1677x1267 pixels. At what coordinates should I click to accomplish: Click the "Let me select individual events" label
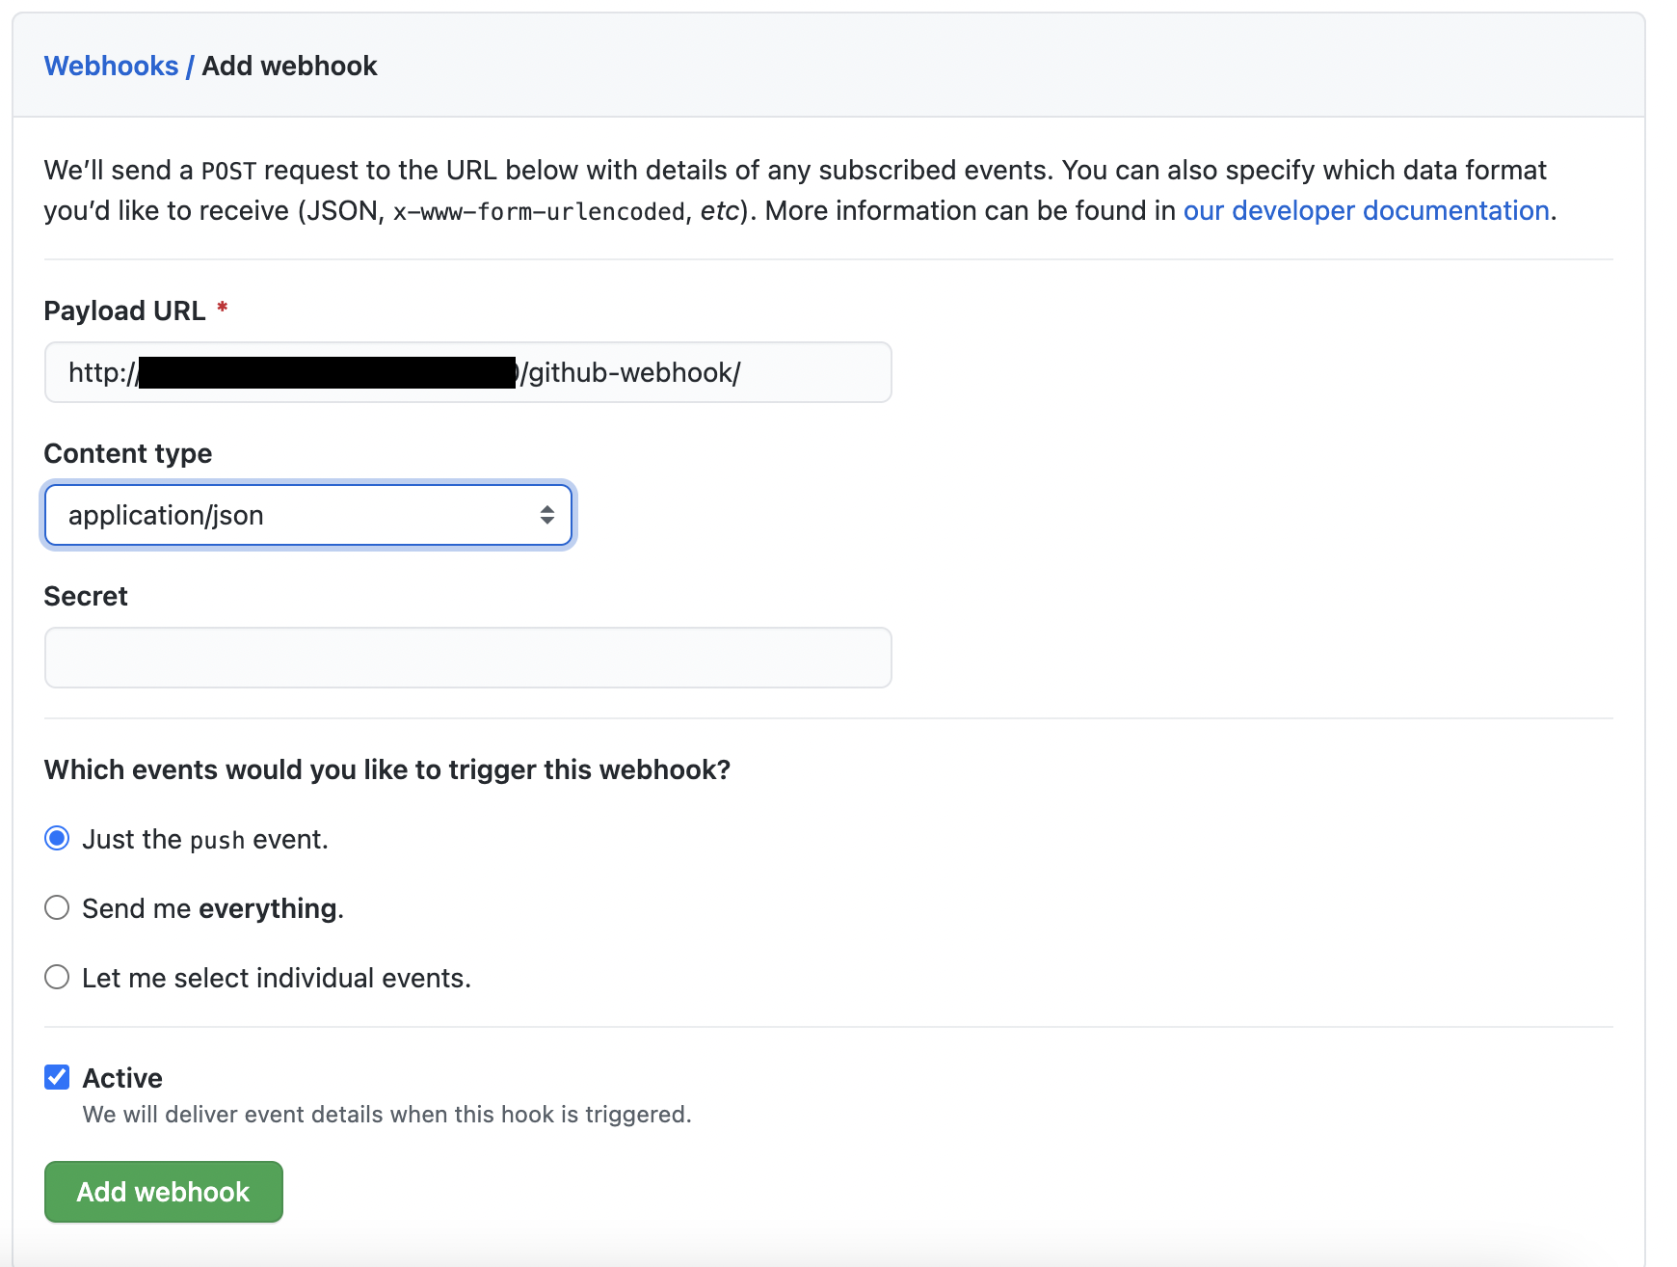pos(277,978)
